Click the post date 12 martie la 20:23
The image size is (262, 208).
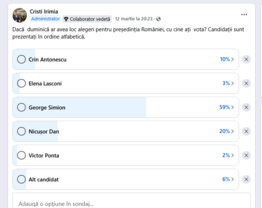[x=134, y=19]
